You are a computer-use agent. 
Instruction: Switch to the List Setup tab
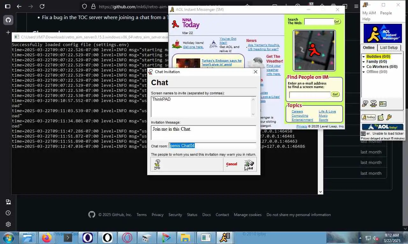(389, 48)
